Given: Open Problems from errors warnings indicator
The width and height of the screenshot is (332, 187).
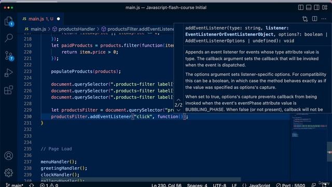Looking at the screenshot, I should 49,185.
